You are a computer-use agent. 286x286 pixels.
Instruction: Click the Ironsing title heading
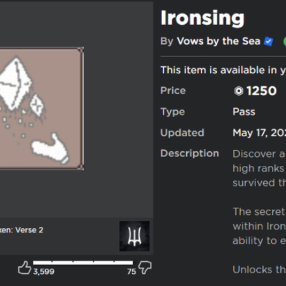(203, 18)
